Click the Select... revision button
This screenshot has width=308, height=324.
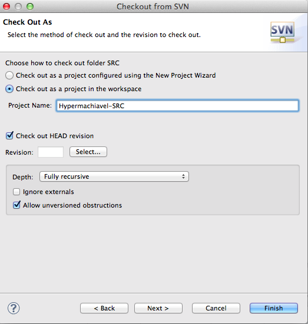[x=88, y=152]
